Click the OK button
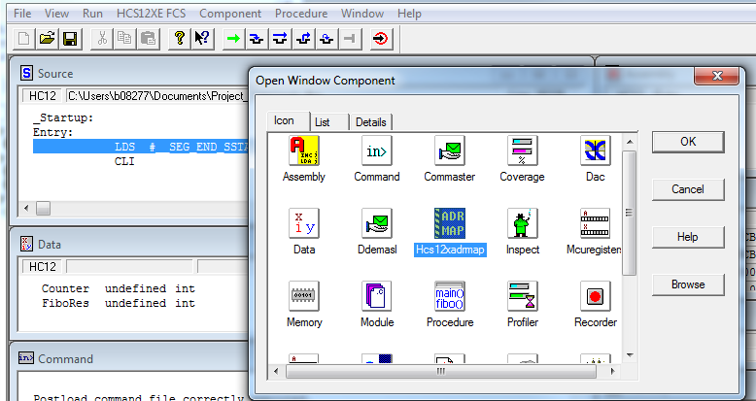The height and width of the screenshot is (401, 756). tap(688, 142)
